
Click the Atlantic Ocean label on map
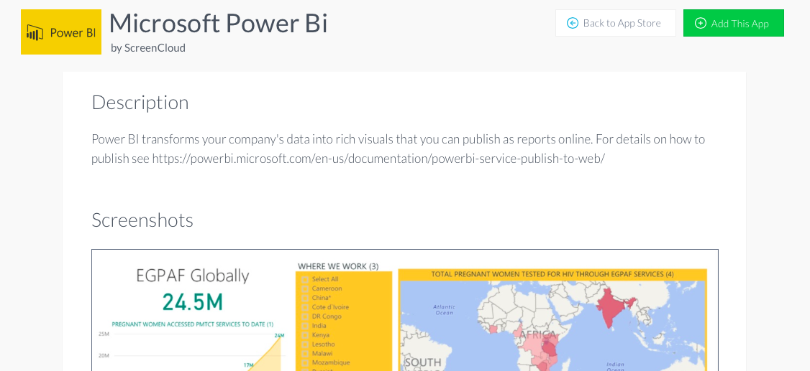[x=445, y=309]
